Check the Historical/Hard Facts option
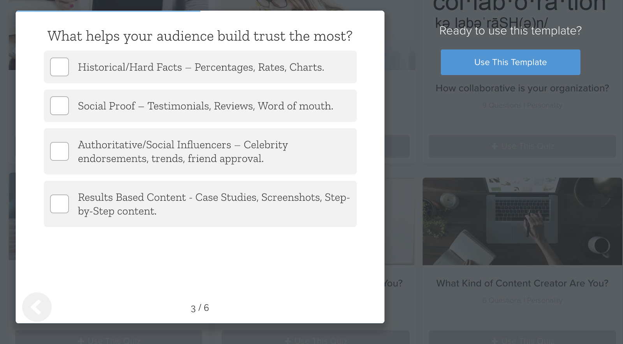Image resolution: width=623 pixels, height=344 pixels. 59,67
